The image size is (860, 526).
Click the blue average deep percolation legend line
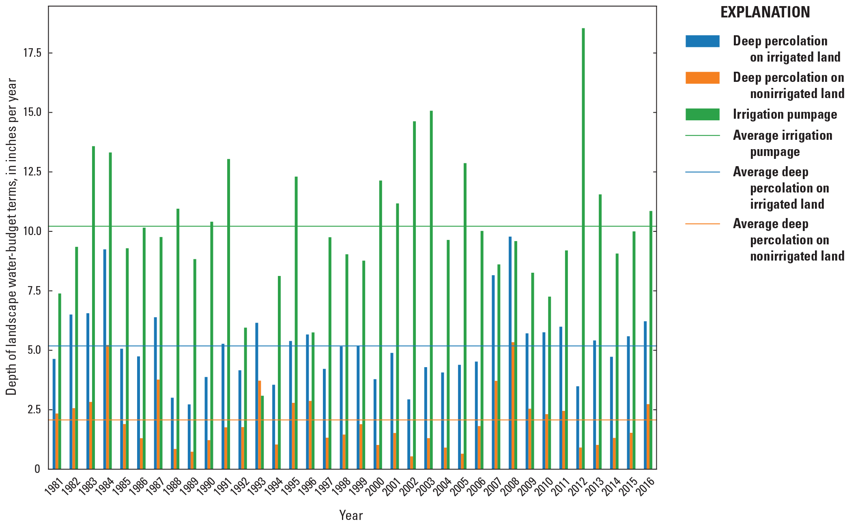(702, 172)
